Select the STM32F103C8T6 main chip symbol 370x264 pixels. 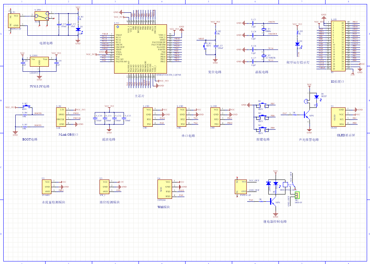(x=141, y=49)
